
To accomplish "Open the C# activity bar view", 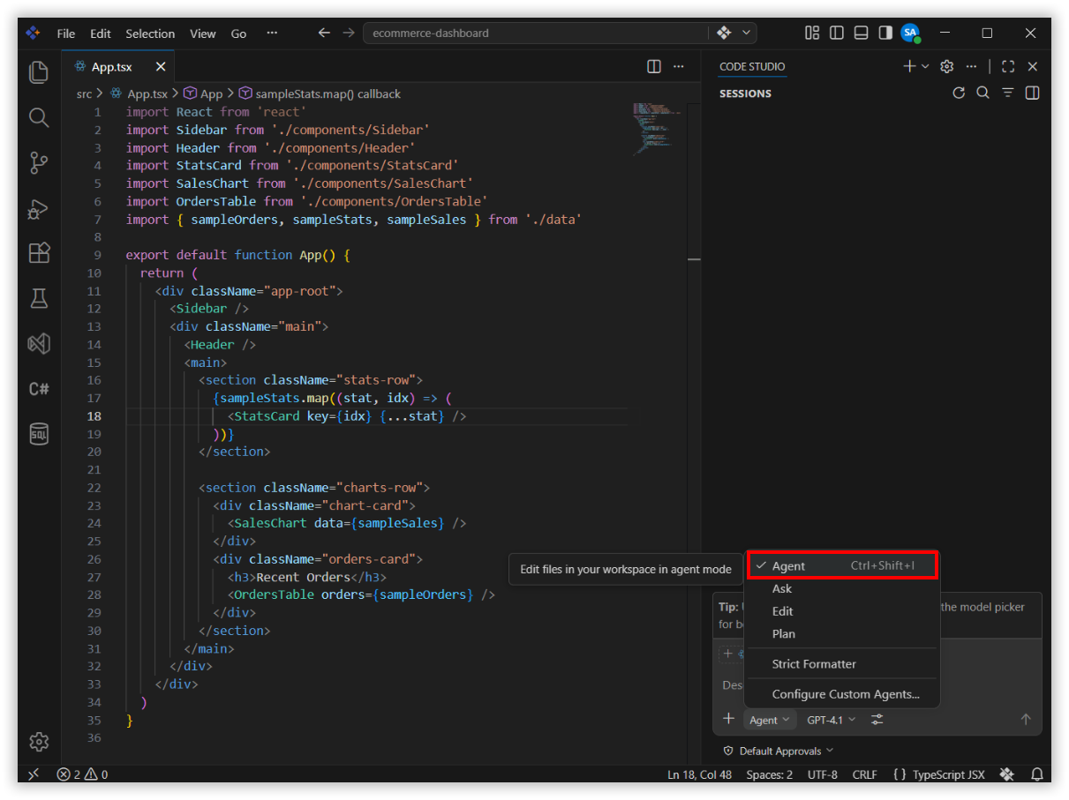I will (39, 389).
